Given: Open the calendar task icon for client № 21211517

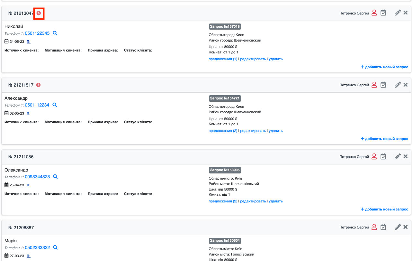Looking at the screenshot, I should 383,85.
